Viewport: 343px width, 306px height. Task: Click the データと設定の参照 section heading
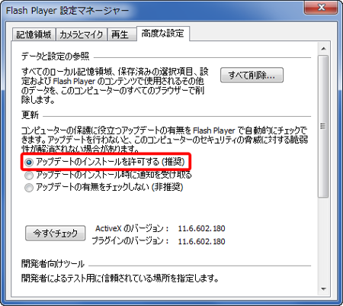tap(55, 56)
